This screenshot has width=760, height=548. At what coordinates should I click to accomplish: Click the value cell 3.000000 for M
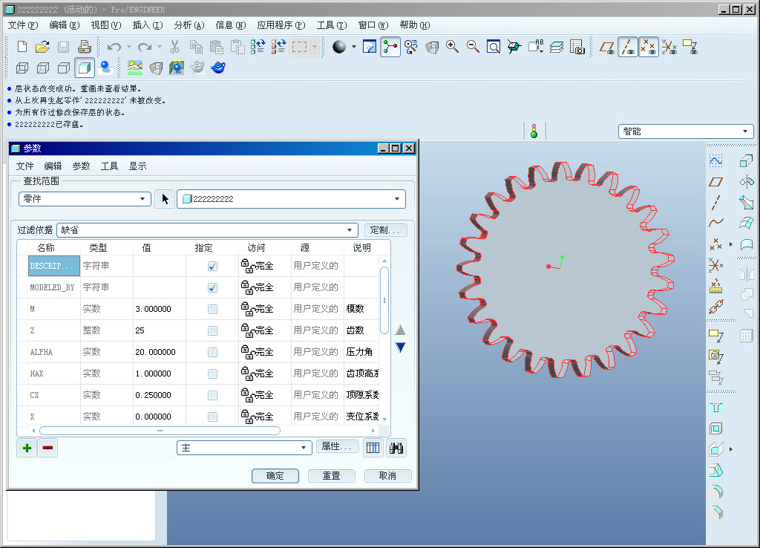pos(160,309)
